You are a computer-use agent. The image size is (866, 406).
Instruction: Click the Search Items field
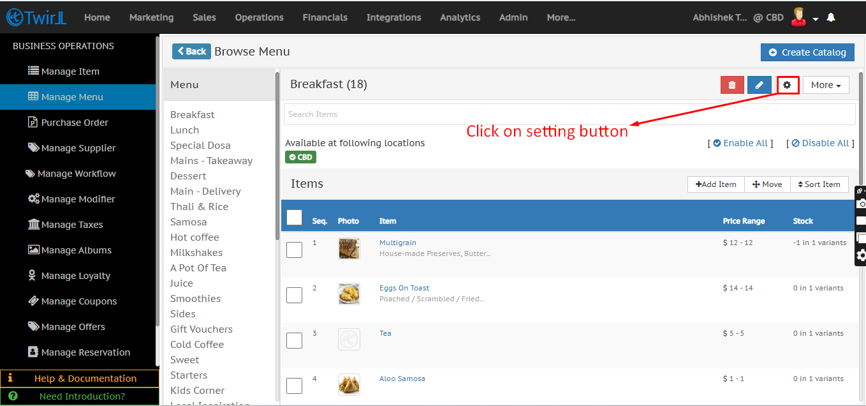(569, 114)
